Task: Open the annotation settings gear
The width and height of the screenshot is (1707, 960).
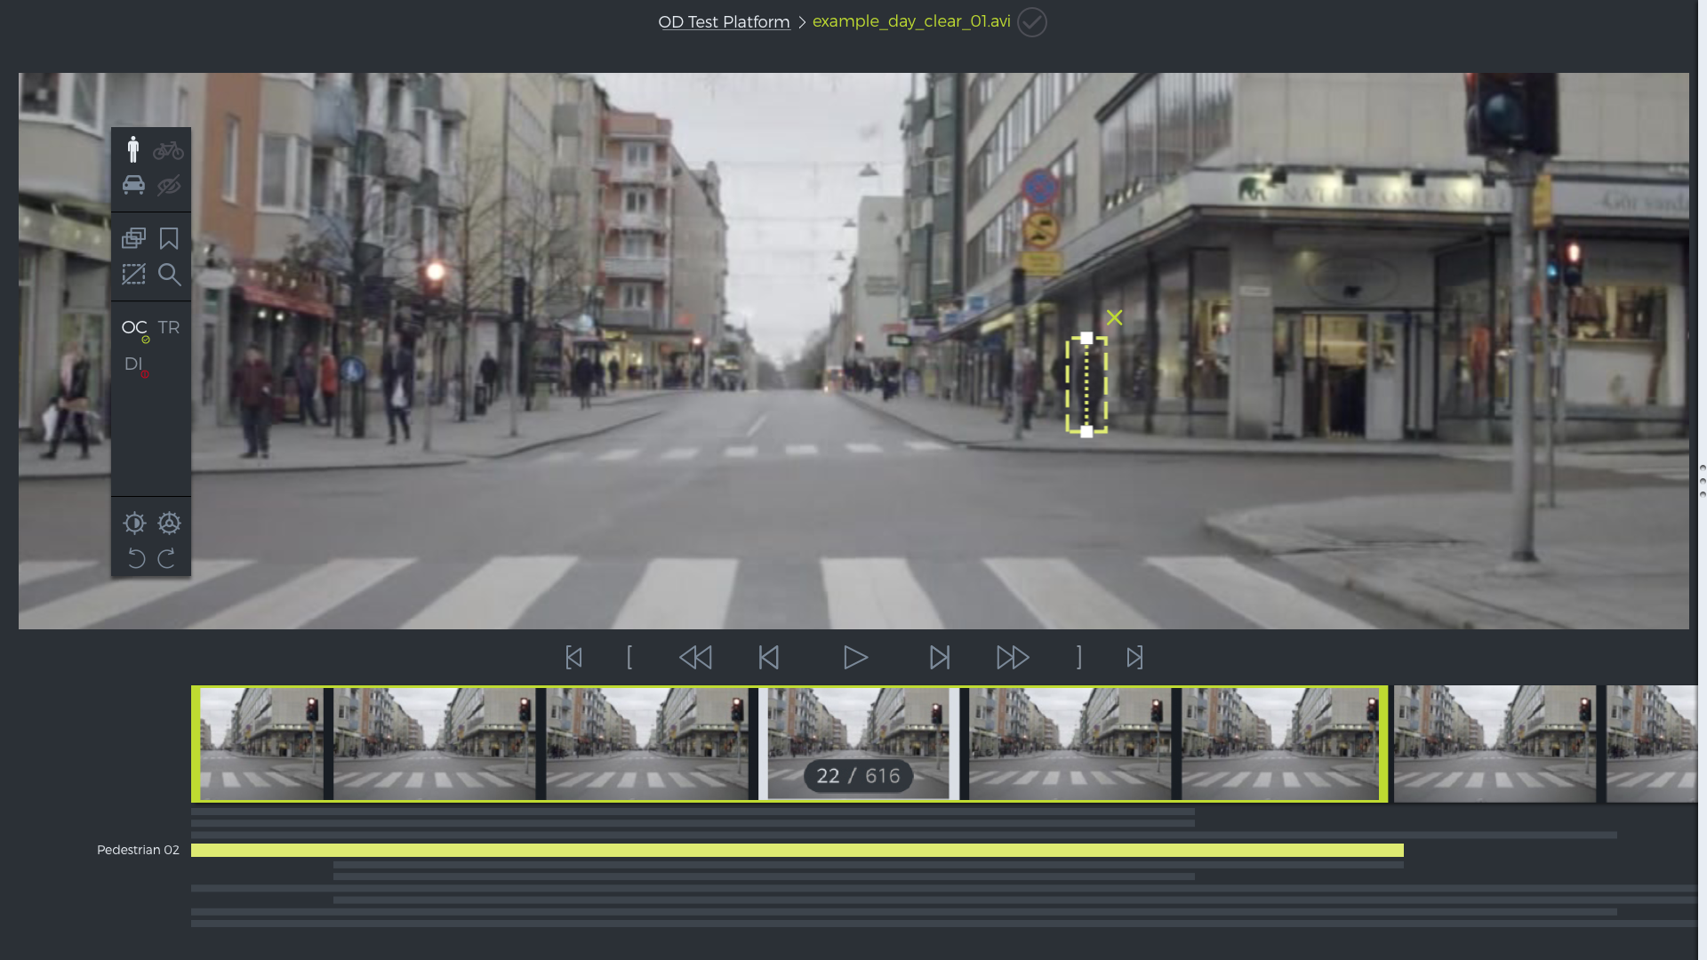Action: click(x=169, y=524)
